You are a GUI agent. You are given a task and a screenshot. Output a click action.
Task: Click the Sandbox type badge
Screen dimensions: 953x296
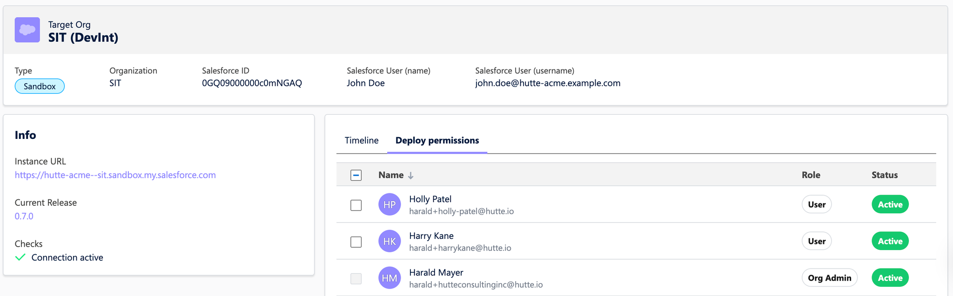click(40, 86)
